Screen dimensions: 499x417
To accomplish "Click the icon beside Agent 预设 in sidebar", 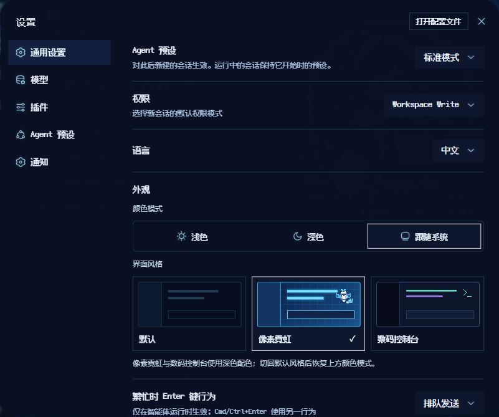I will (21, 135).
